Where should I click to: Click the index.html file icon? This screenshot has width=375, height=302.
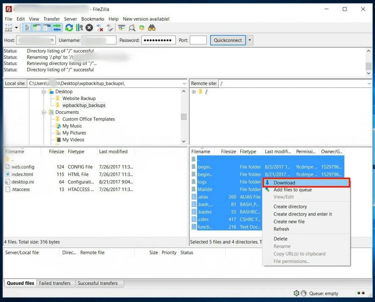click(x=8, y=174)
